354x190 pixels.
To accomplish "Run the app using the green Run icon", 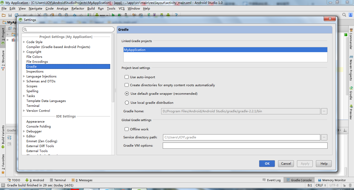I will point(113,15).
